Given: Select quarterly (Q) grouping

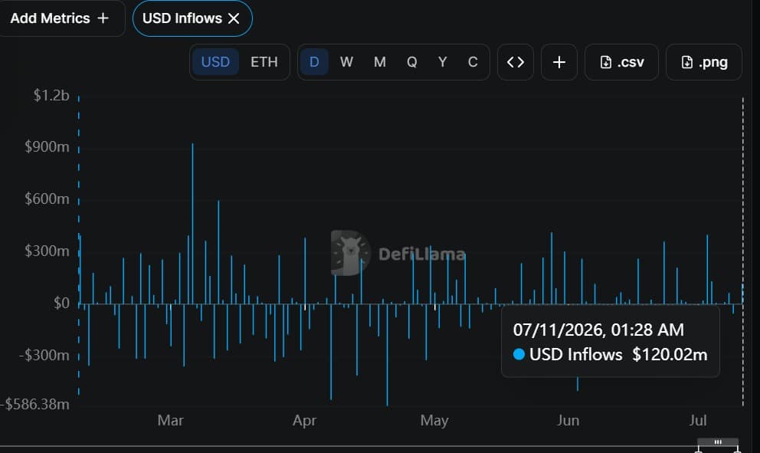Looking at the screenshot, I should coord(411,62).
